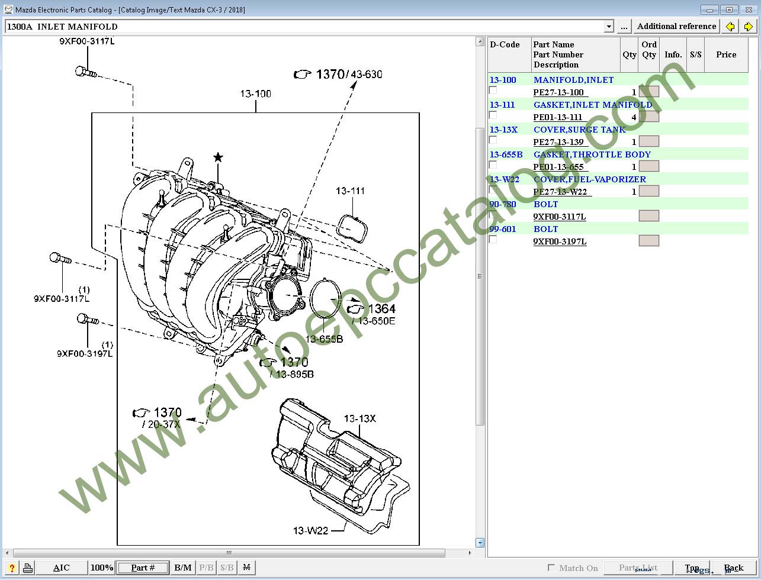Expand the 1300A INLET MANIFOLD dropdown
The width and height of the screenshot is (761, 580).
click(x=609, y=27)
